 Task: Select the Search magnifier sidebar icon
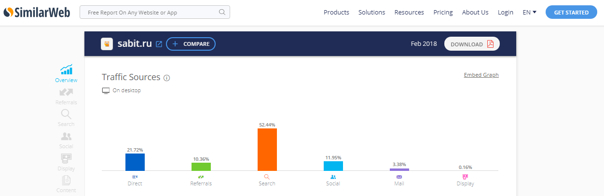coord(66,114)
